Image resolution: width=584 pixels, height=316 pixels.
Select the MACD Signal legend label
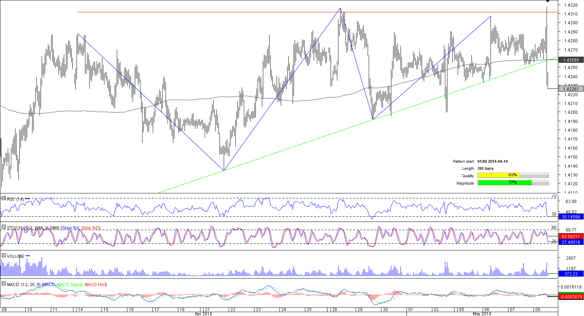click(x=70, y=285)
